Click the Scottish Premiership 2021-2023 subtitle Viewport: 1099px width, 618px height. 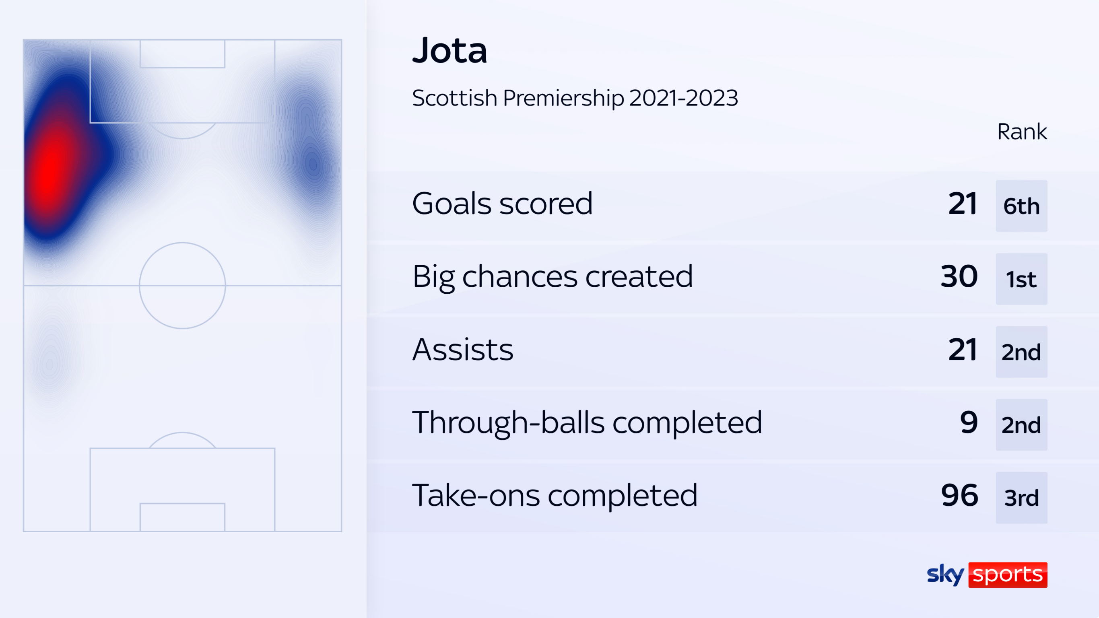pyautogui.click(x=575, y=98)
